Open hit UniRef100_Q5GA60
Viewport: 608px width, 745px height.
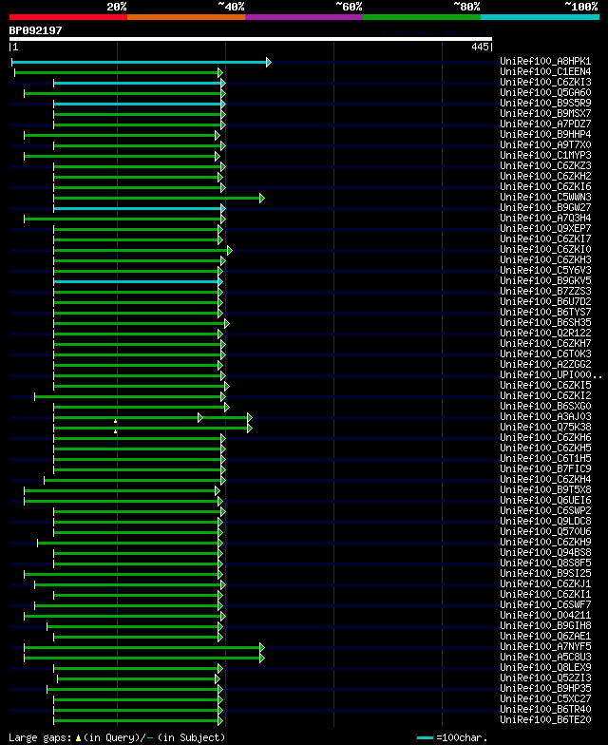click(545, 93)
